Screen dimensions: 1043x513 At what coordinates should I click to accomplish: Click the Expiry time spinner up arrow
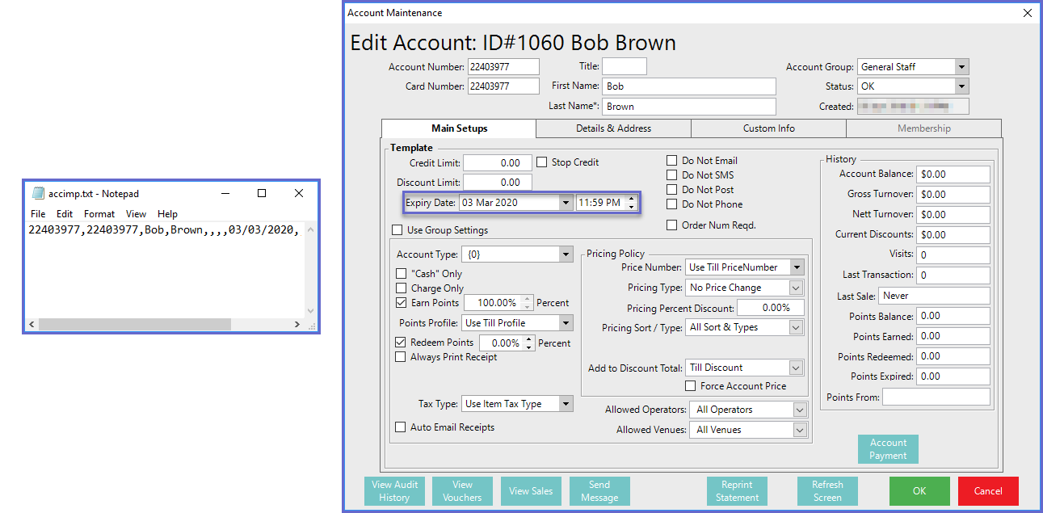click(631, 199)
